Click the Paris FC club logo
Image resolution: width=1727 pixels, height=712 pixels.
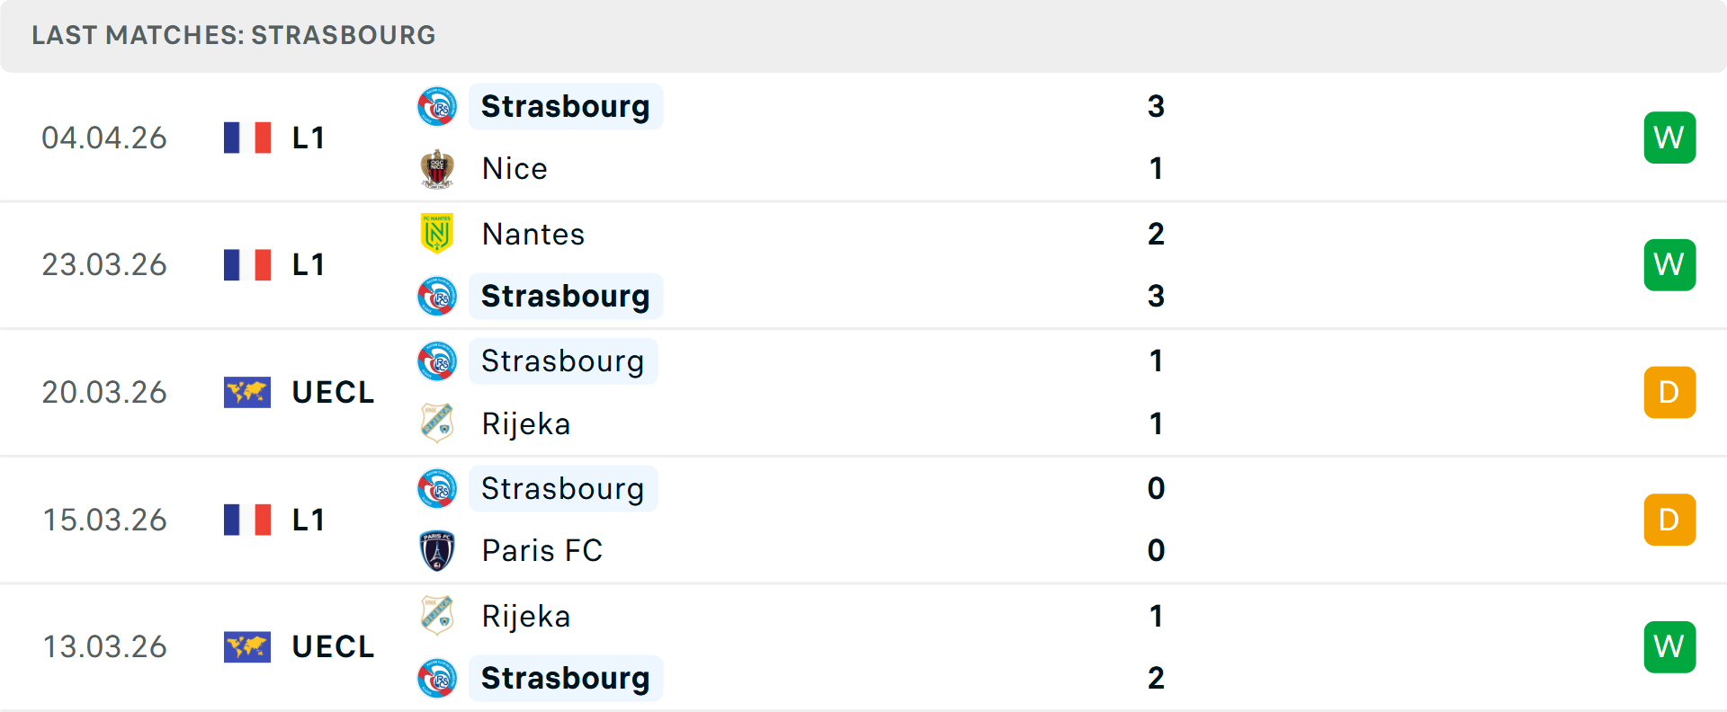click(437, 550)
